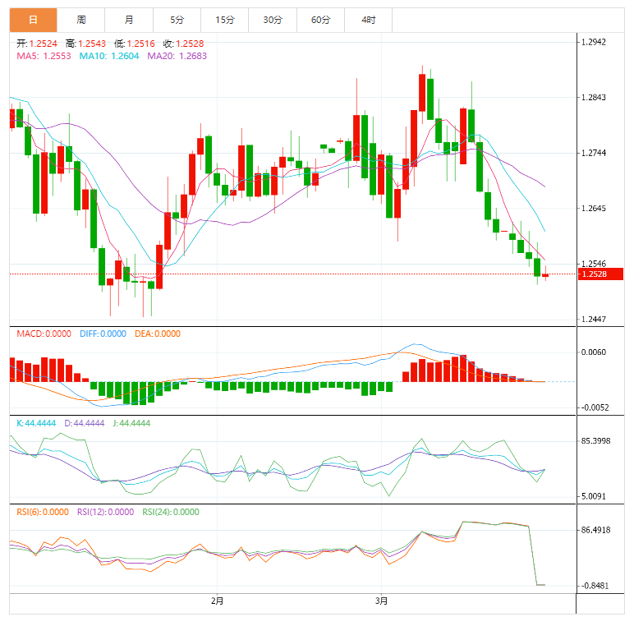
Task: Click the RSI(12):0.0000 label
Action: [x=106, y=513]
